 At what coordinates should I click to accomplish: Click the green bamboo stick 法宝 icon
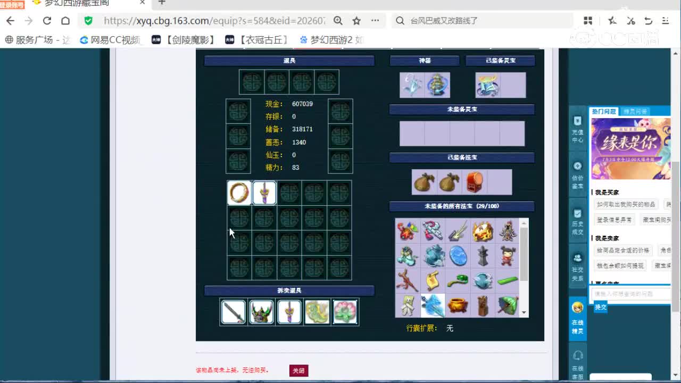[508, 281]
